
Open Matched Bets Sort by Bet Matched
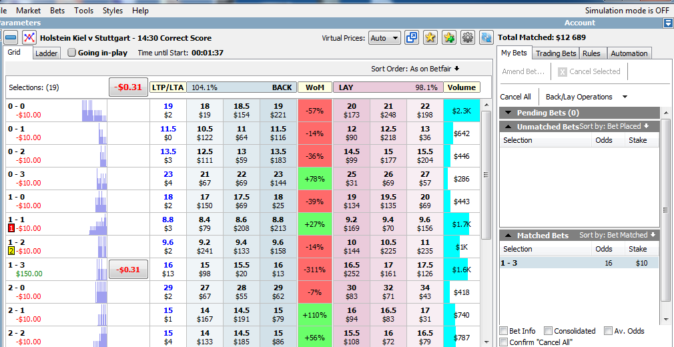pyautogui.click(x=617, y=235)
